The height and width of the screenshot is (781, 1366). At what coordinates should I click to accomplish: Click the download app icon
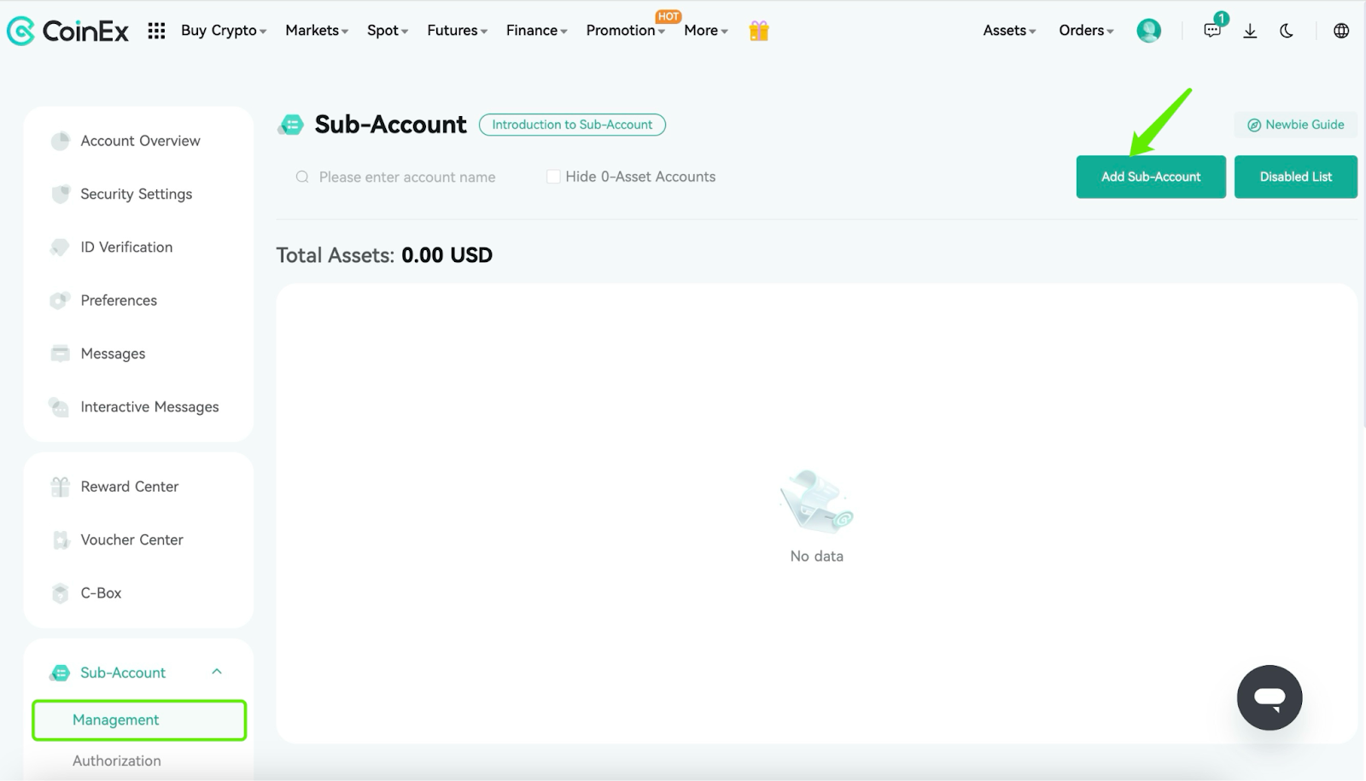1250,31
